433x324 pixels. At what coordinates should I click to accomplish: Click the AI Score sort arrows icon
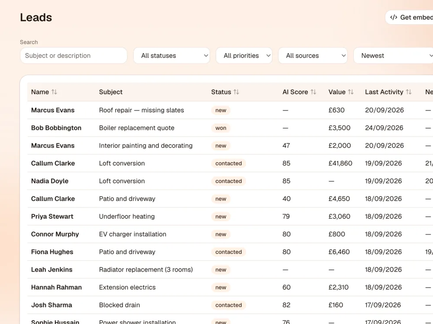coord(313,92)
